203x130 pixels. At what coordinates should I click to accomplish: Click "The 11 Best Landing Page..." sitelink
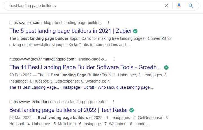pos(34,88)
